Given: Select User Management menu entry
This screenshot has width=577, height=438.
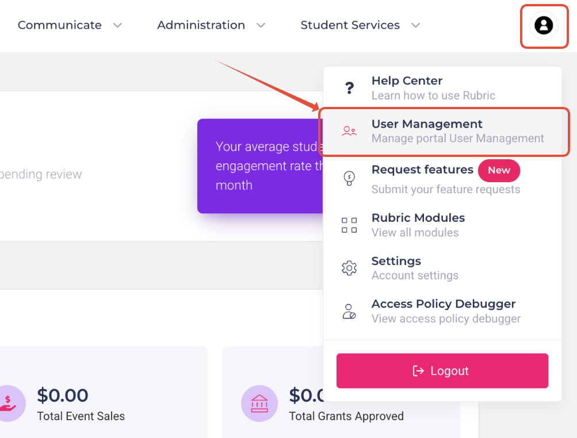Looking at the screenshot, I should pyautogui.click(x=443, y=131).
